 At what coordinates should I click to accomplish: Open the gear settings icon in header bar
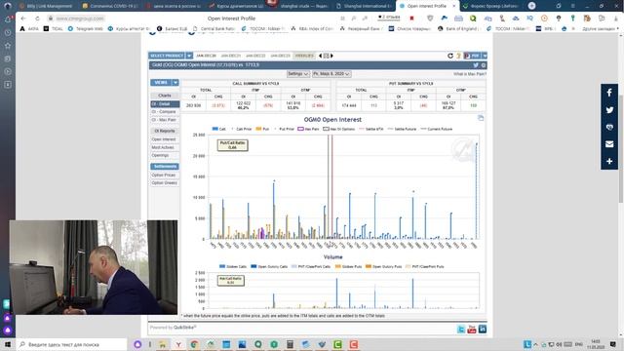coord(484,65)
